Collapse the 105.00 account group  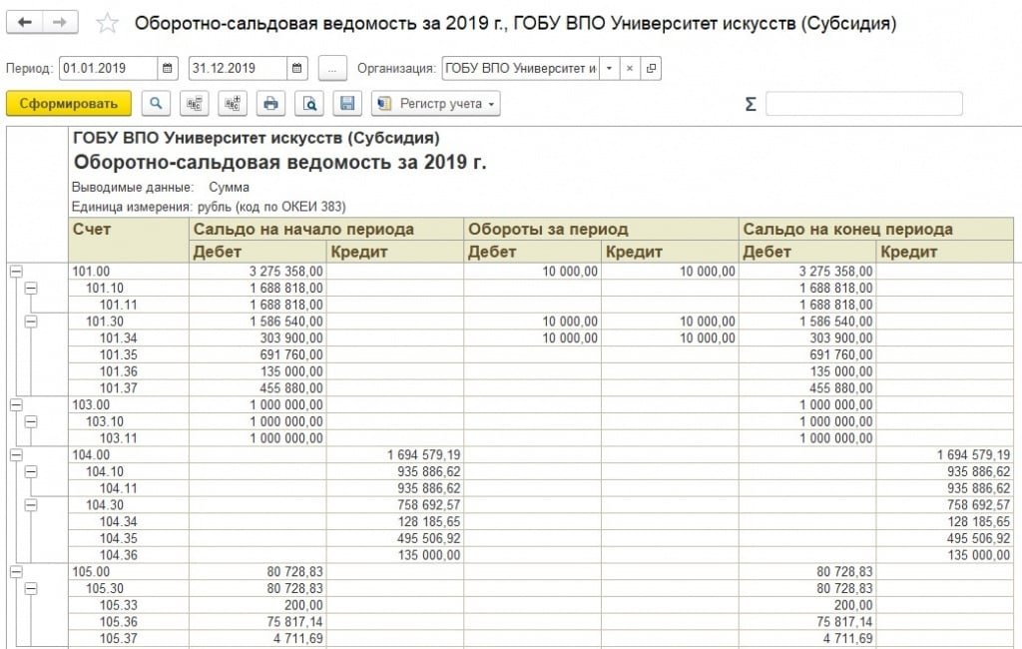16,571
